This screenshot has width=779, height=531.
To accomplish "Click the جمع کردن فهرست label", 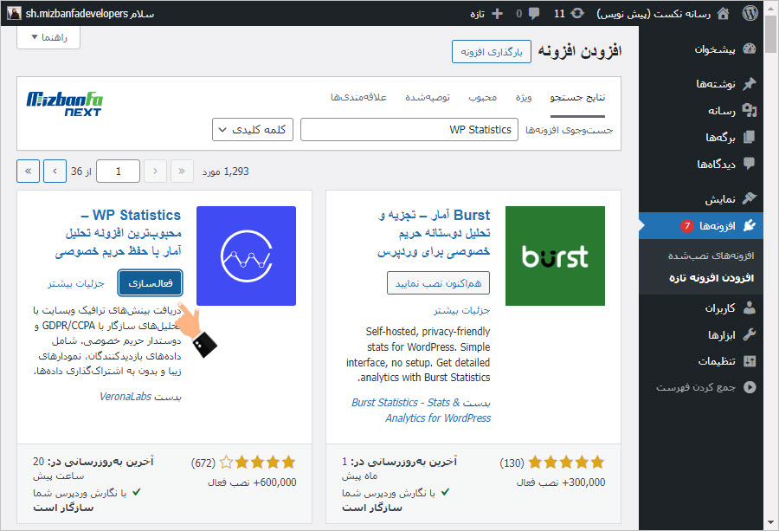I will pos(696,387).
